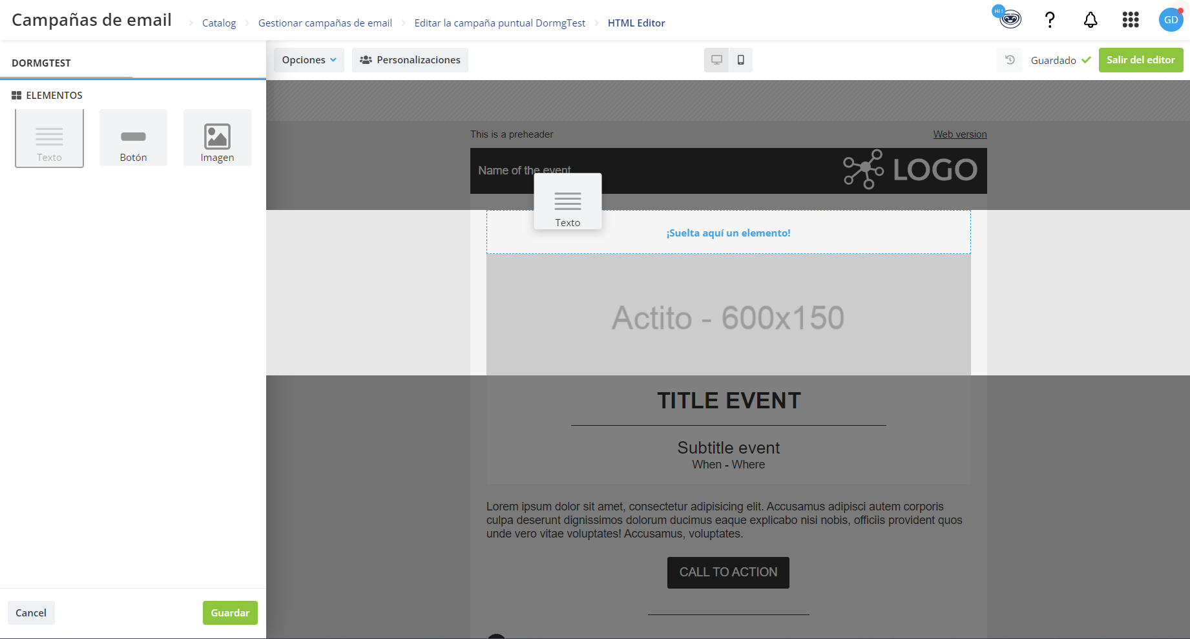
Task: Click the HTML Editor breadcrumb
Action: click(x=636, y=23)
